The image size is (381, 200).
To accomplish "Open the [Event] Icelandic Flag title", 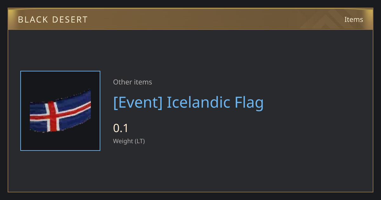I will [x=188, y=103].
